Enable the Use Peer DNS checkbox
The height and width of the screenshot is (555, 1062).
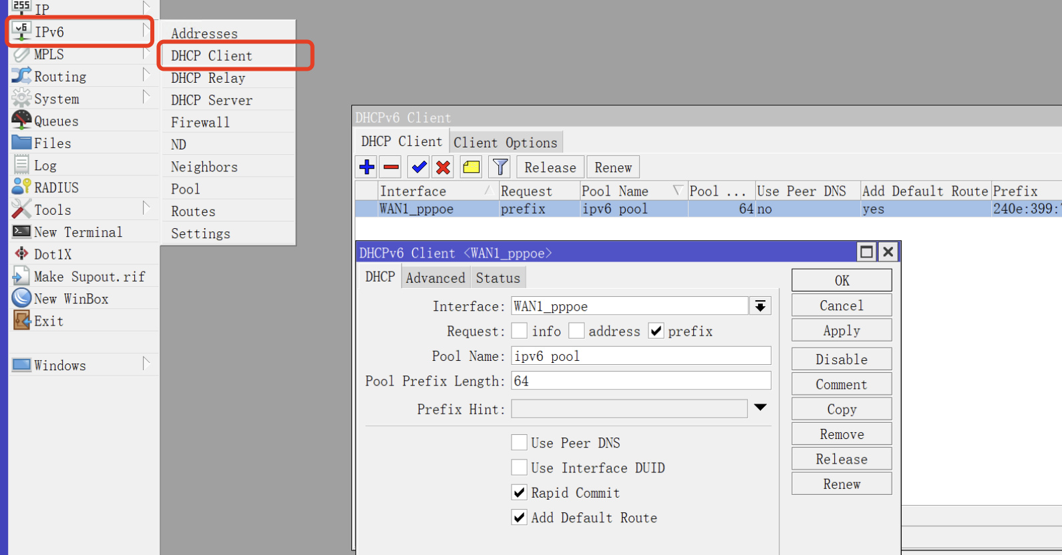point(519,443)
